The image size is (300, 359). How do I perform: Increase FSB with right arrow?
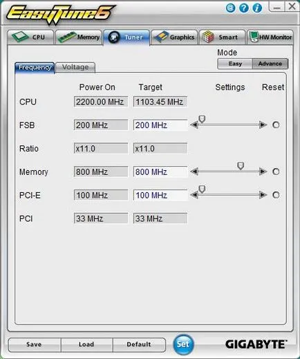click(263, 125)
